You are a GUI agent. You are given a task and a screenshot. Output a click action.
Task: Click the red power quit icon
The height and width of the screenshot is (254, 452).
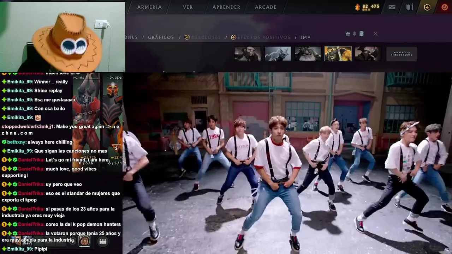pos(445,7)
